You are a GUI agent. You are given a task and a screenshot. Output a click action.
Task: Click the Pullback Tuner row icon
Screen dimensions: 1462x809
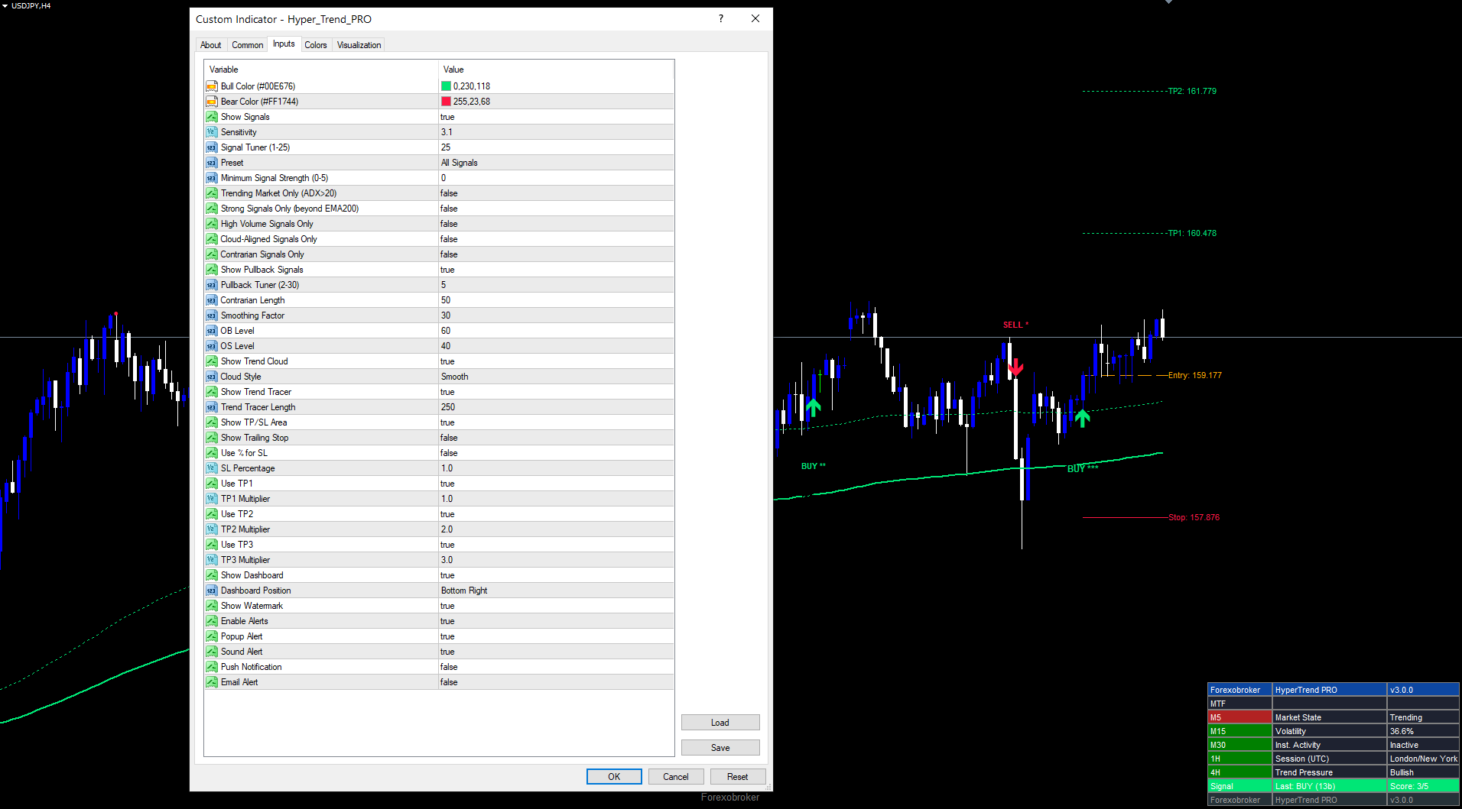(x=212, y=285)
